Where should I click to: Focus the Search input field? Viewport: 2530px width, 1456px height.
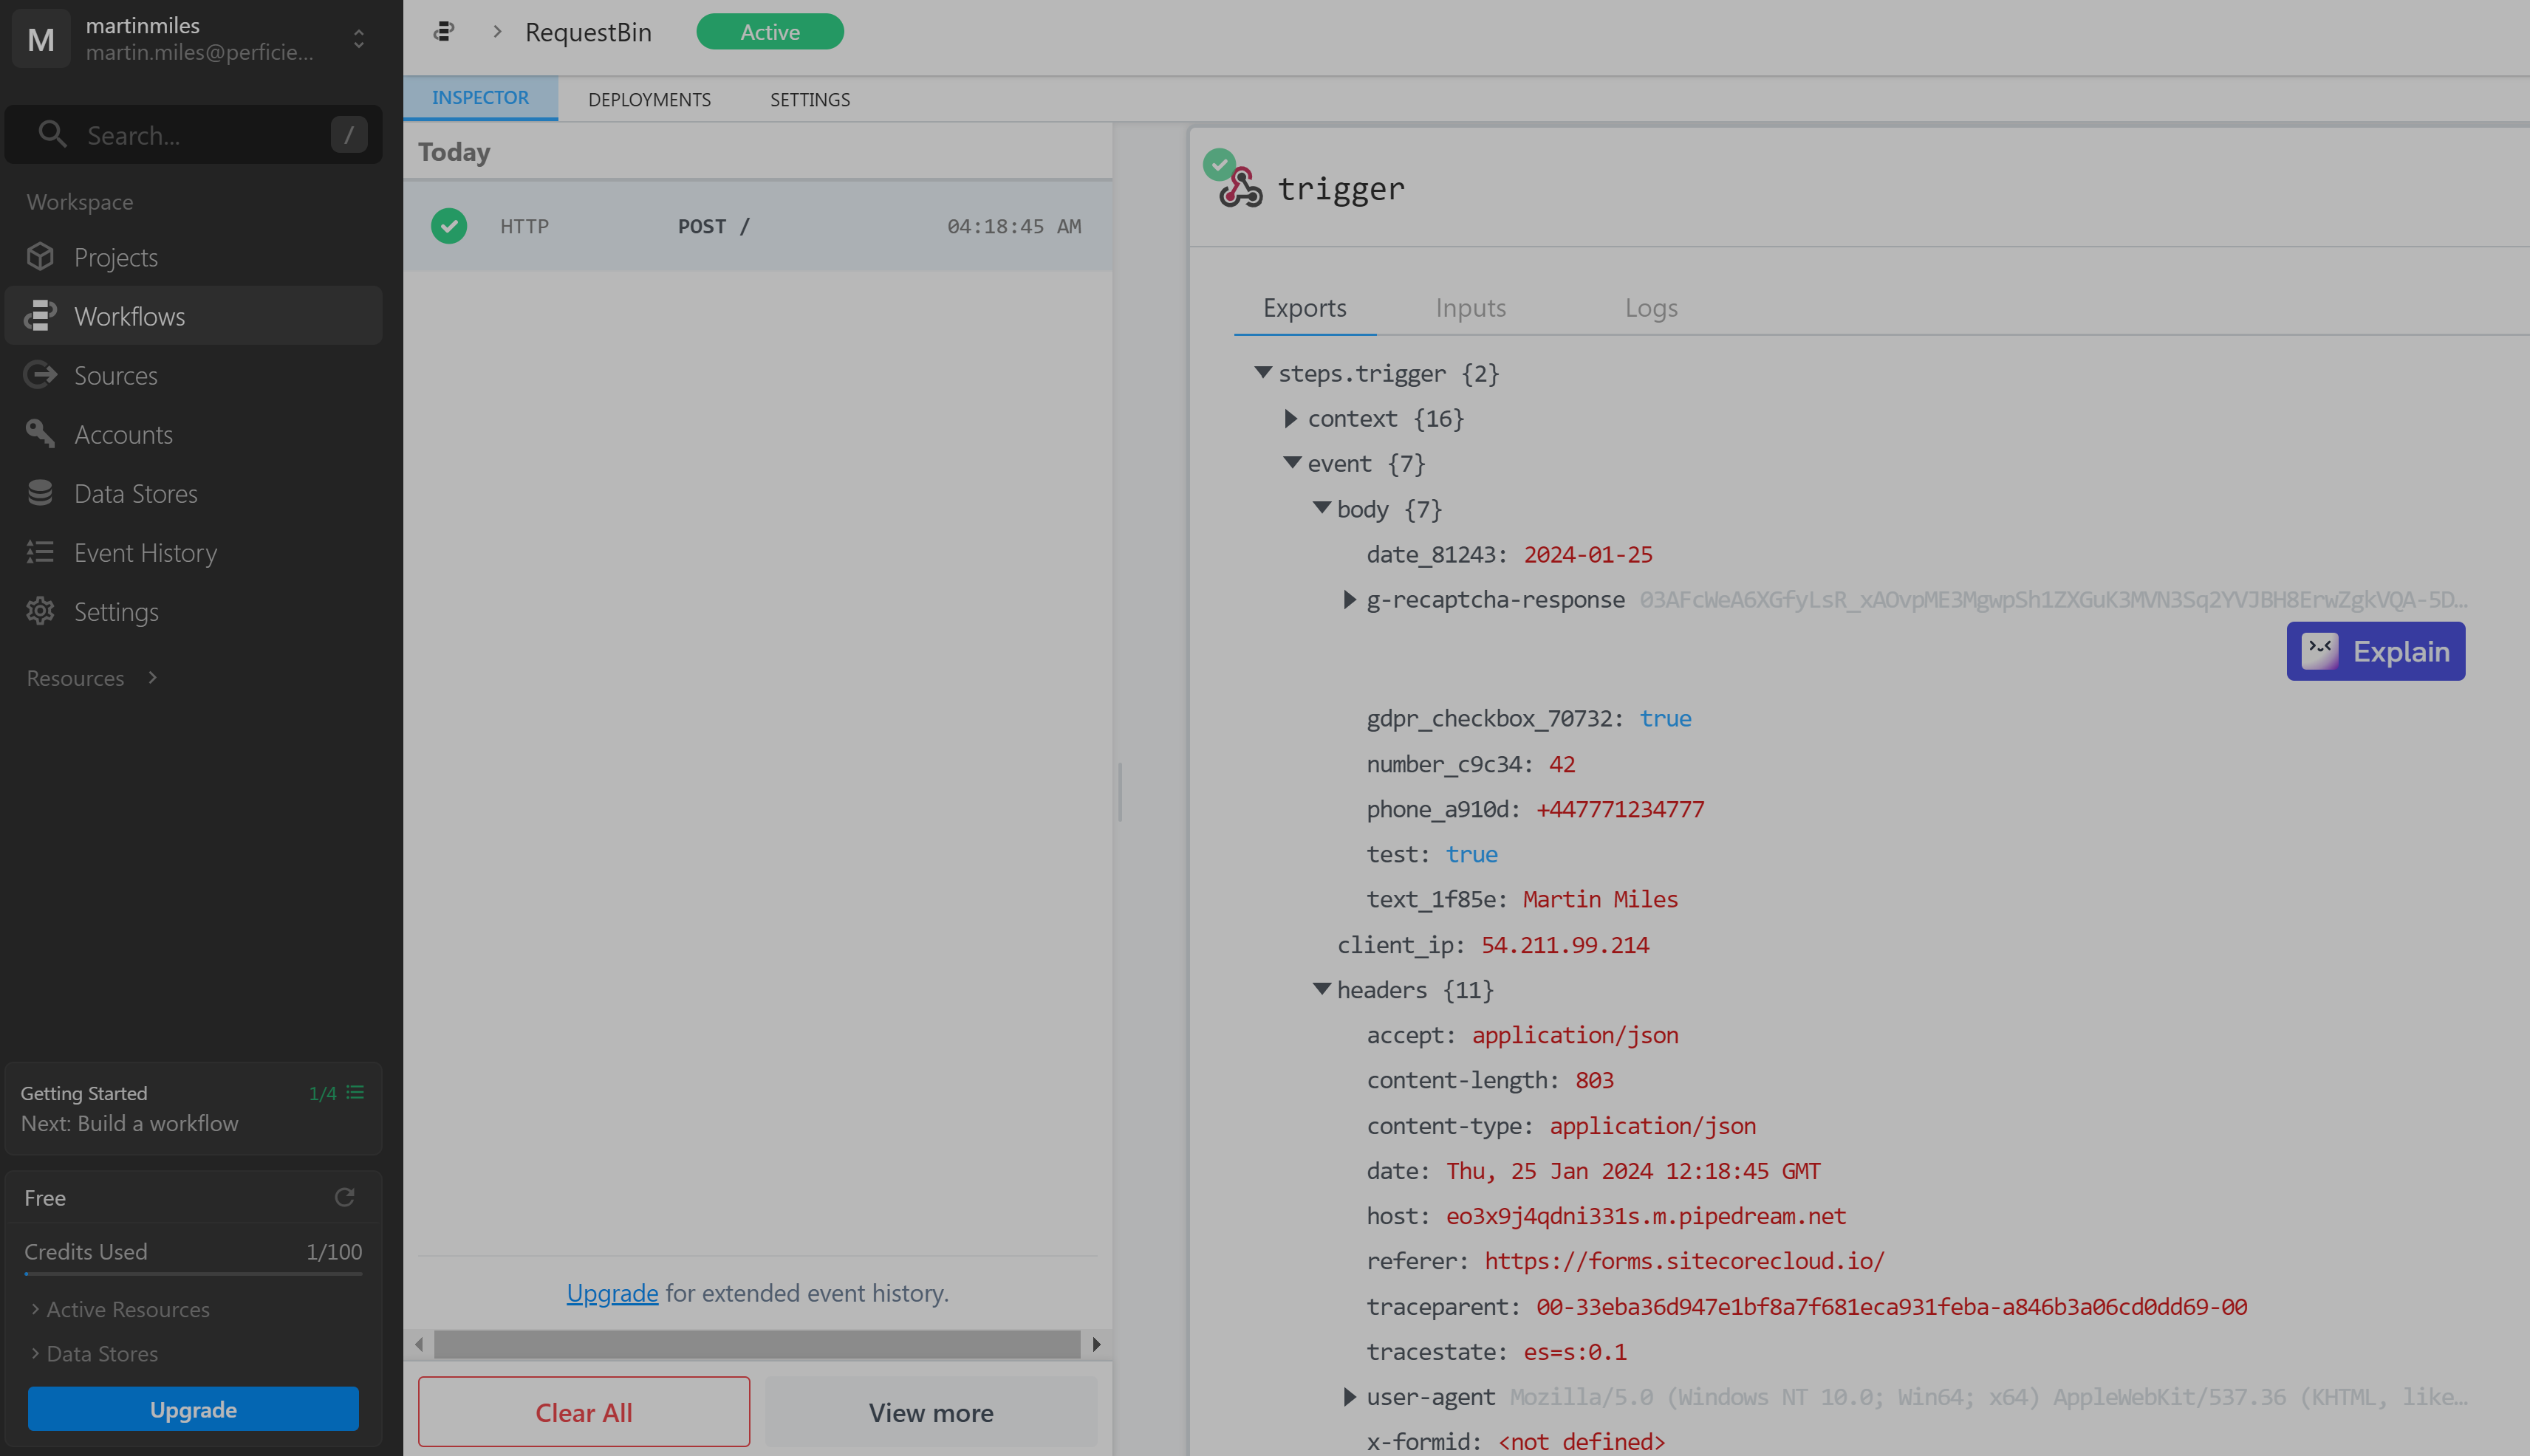pos(193,134)
